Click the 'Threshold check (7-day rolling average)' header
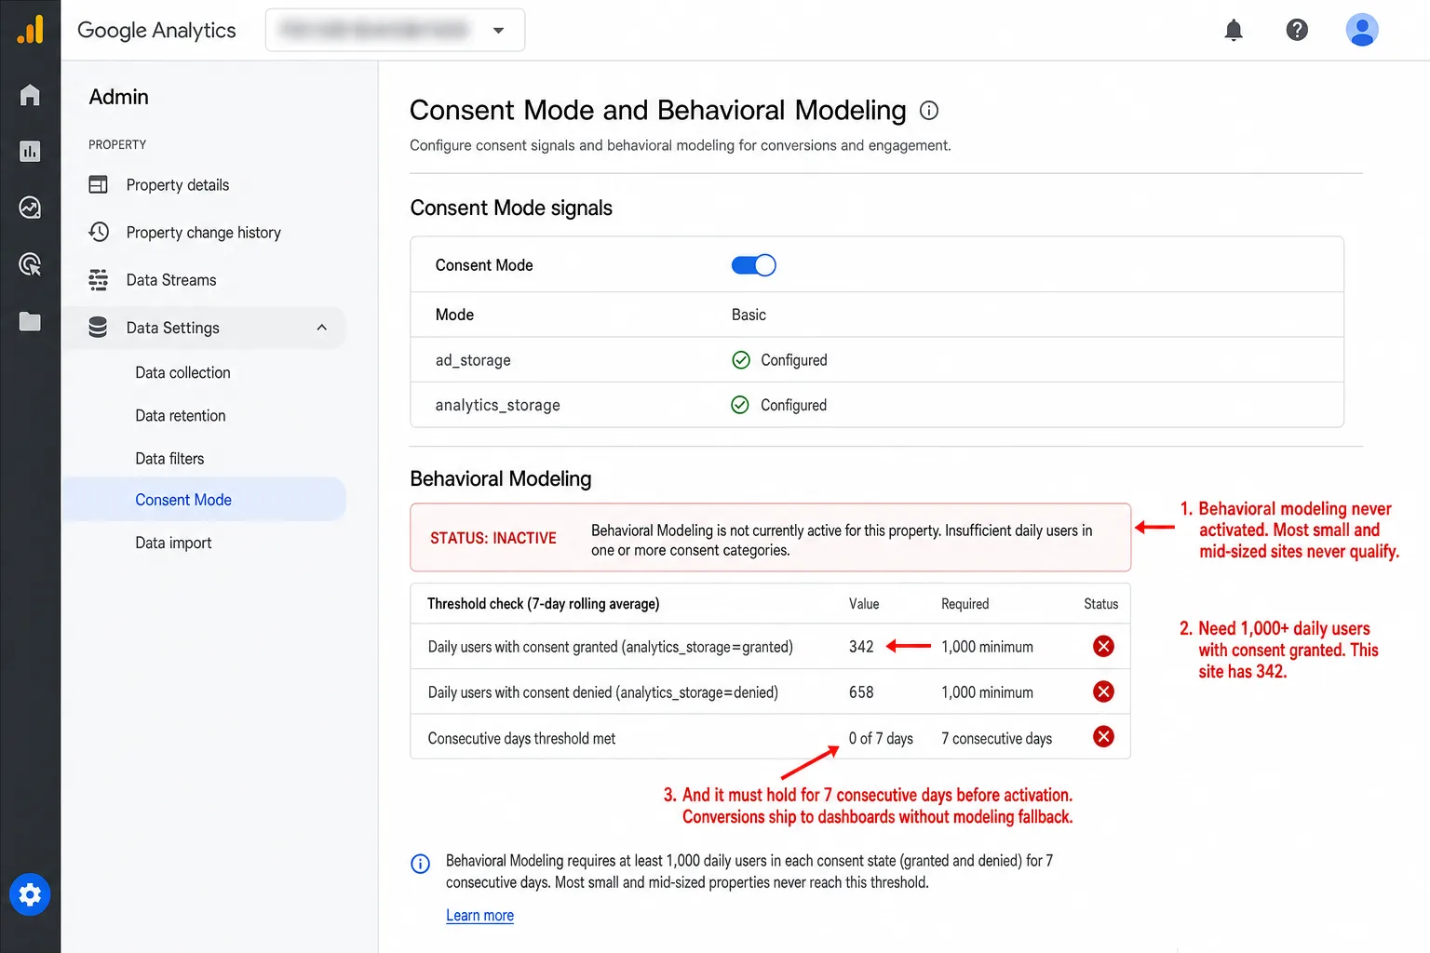This screenshot has width=1430, height=953. tap(543, 604)
